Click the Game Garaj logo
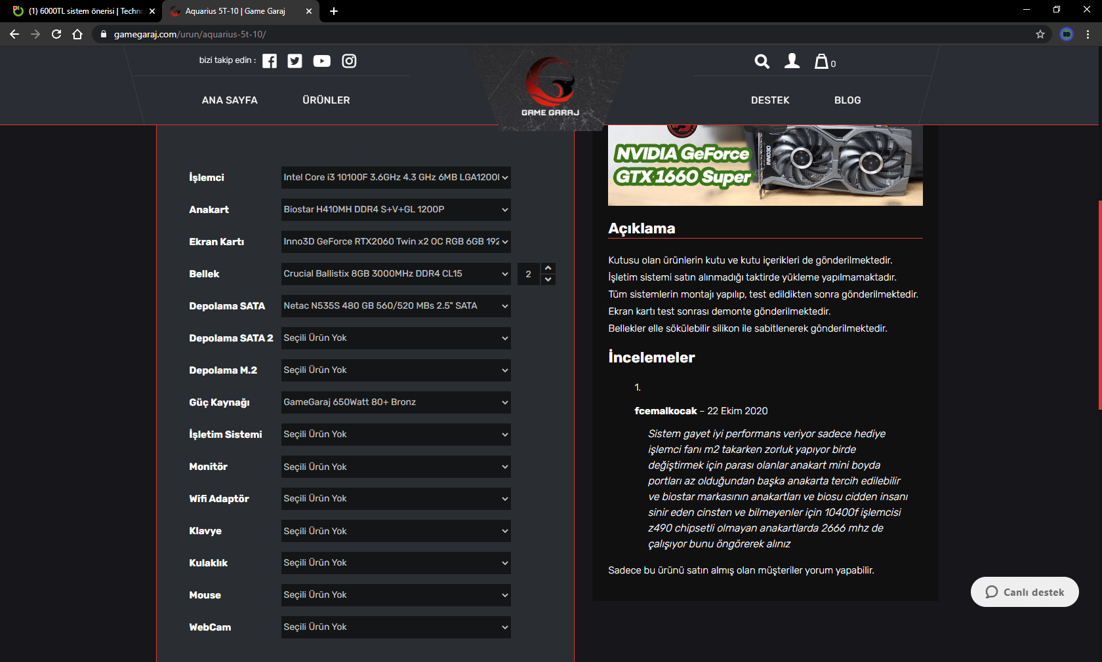The image size is (1102, 662). coord(550,87)
